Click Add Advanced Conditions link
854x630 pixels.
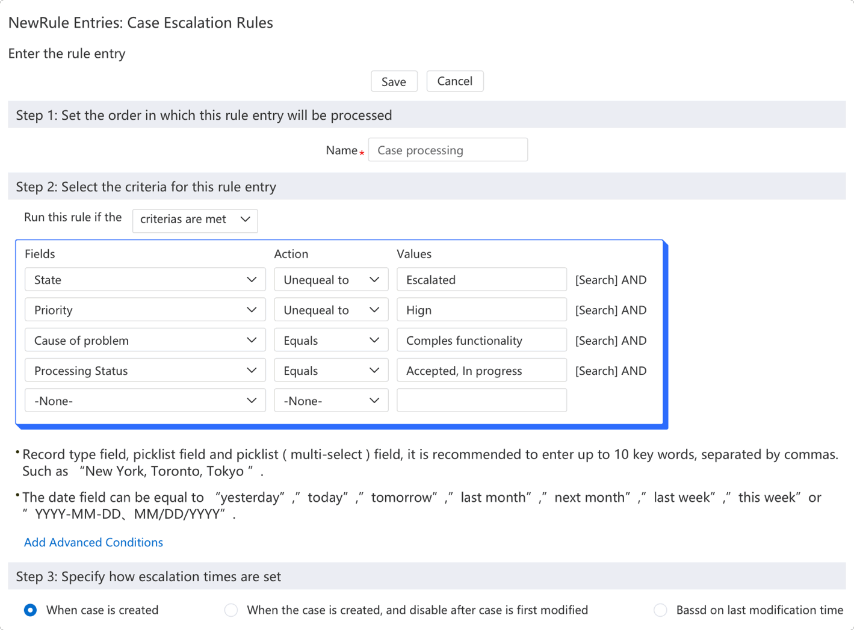[x=93, y=542]
